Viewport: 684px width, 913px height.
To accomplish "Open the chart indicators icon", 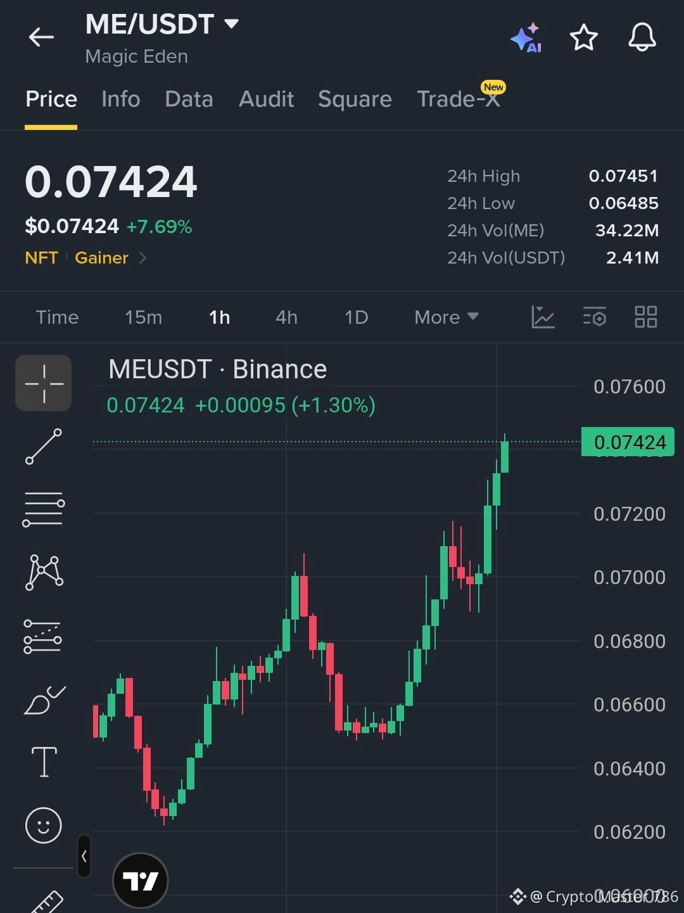I will coord(543,317).
